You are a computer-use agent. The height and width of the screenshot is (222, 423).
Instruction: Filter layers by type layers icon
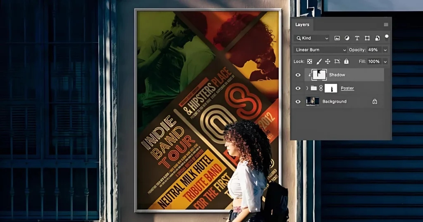[x=357, y=38]
